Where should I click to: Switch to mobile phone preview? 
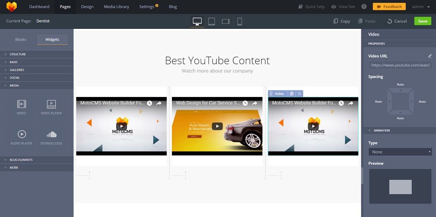click(239, 21)
